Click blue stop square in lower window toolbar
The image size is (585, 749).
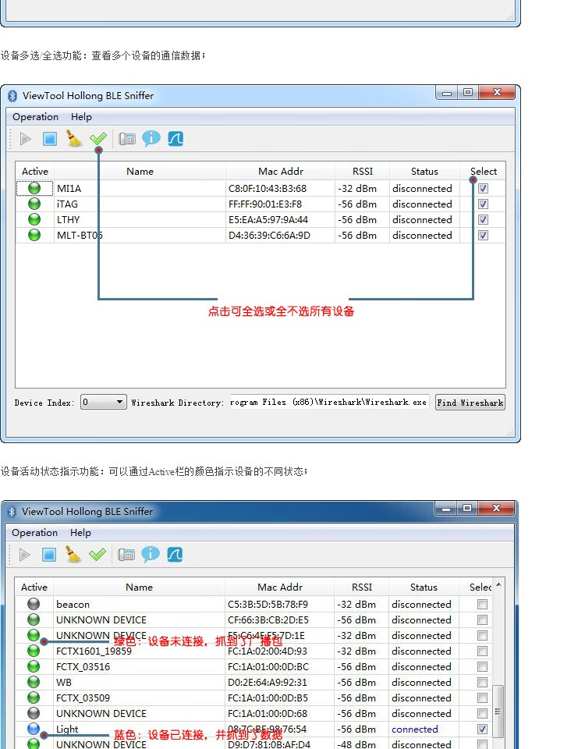[49, 555]
